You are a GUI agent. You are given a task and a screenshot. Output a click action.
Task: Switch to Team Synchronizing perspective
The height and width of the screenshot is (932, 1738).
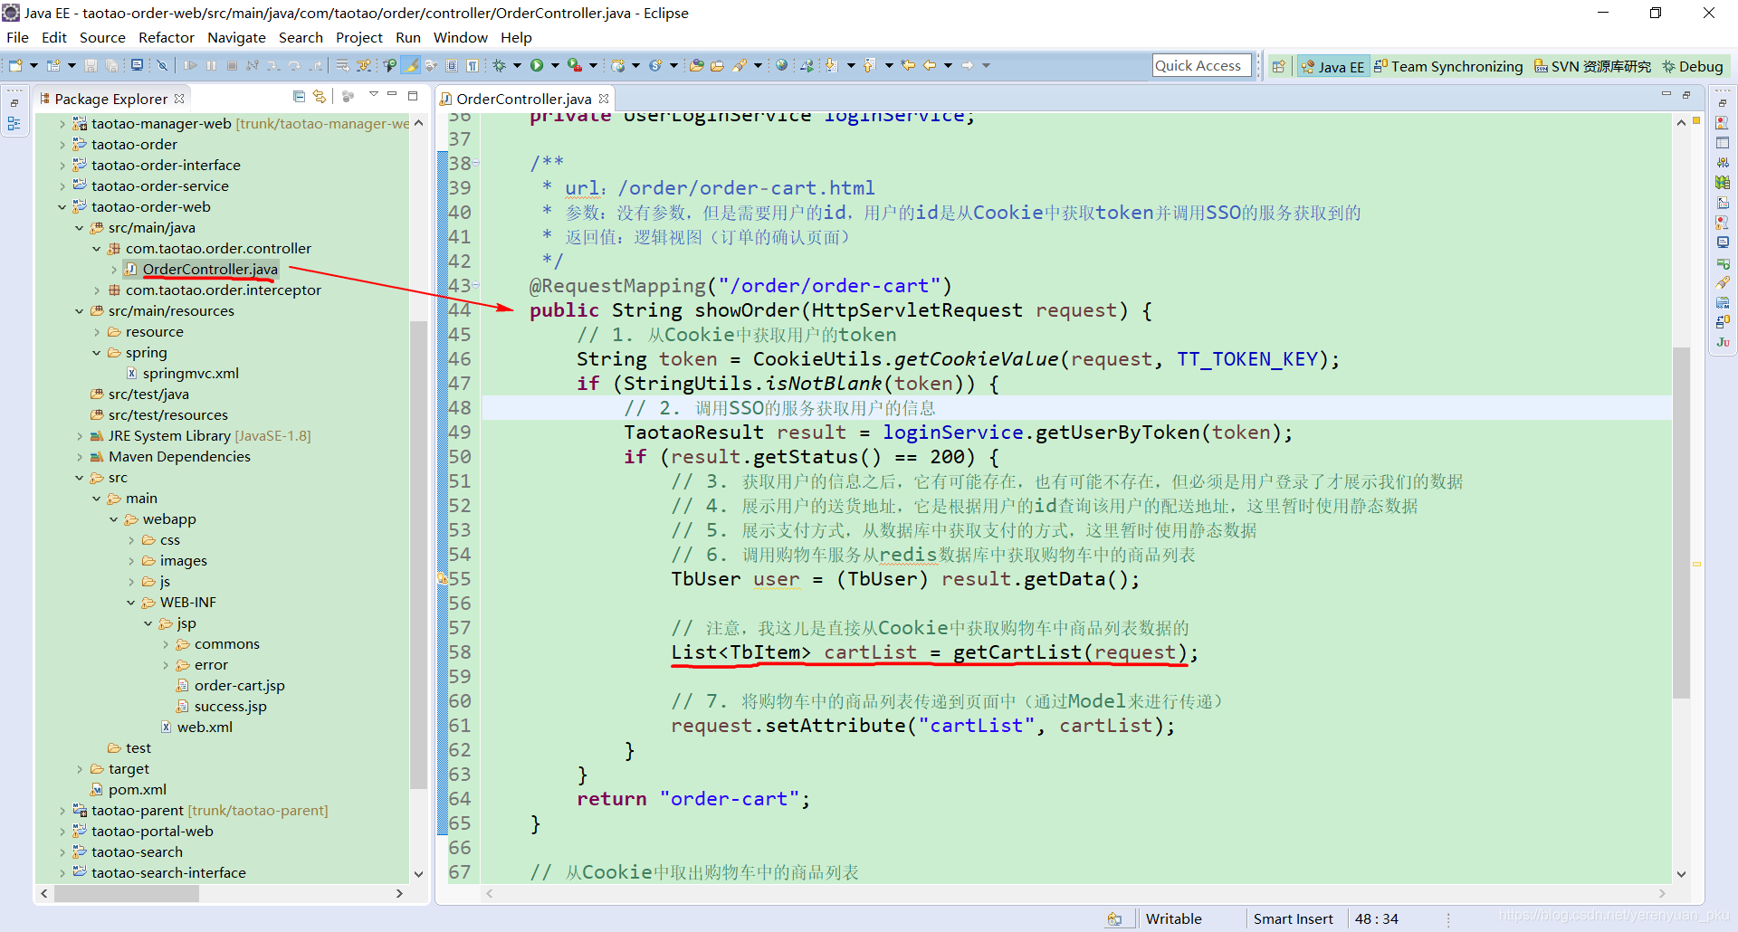1448,66
